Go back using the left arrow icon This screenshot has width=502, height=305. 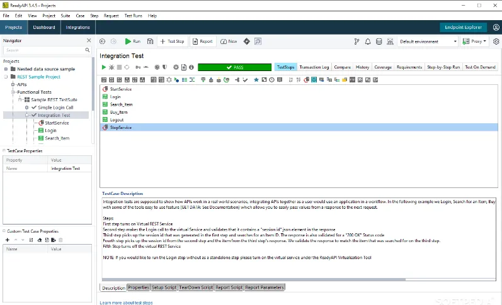coord(102,42)
